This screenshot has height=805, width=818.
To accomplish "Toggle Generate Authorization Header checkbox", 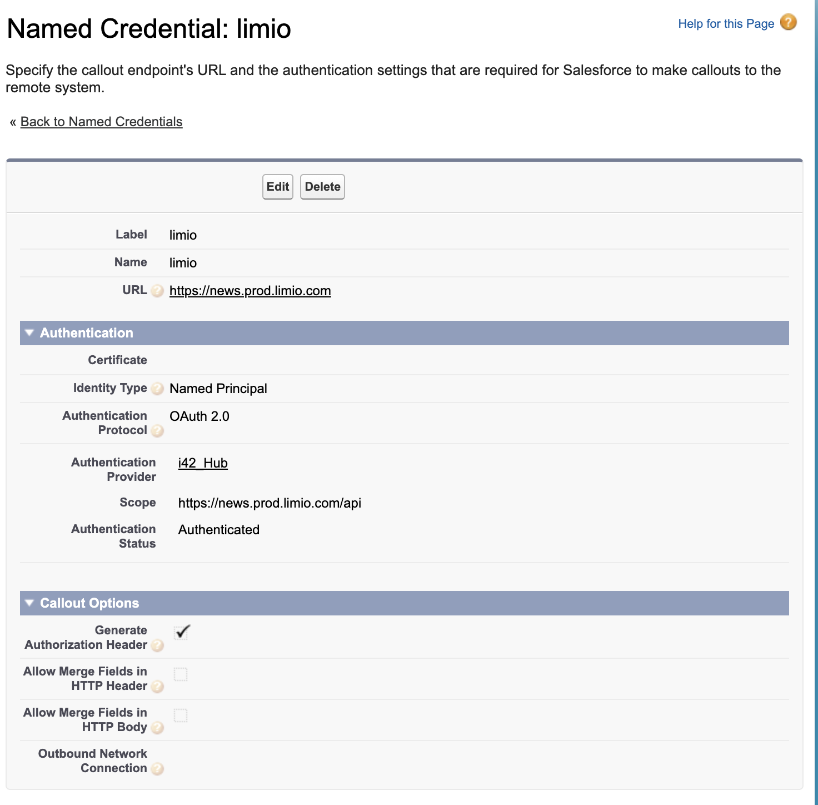I will [x=181, y=632].
